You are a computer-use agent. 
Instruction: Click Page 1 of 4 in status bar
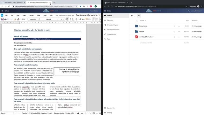click(x=25, y=113)
